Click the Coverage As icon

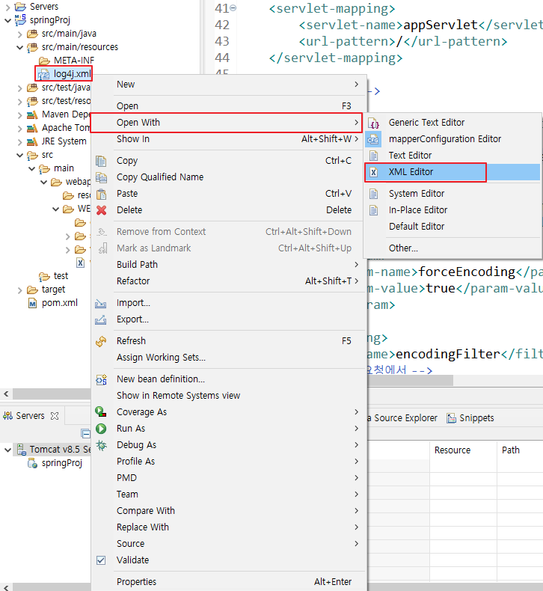[101, 412]
